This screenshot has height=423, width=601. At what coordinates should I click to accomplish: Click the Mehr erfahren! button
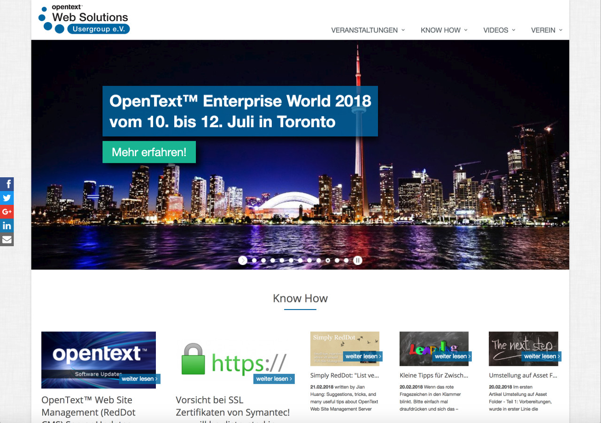pyautogui.click(x=149, y=152)
